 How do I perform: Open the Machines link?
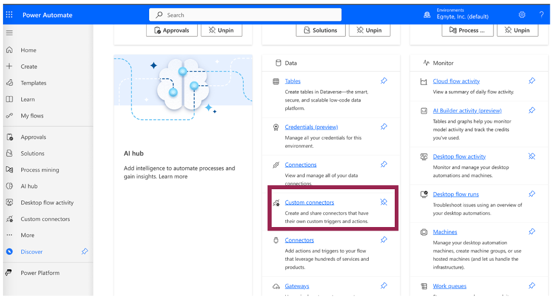[445, 232]
